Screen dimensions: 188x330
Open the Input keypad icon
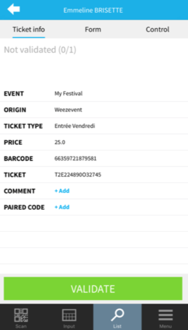69,315
